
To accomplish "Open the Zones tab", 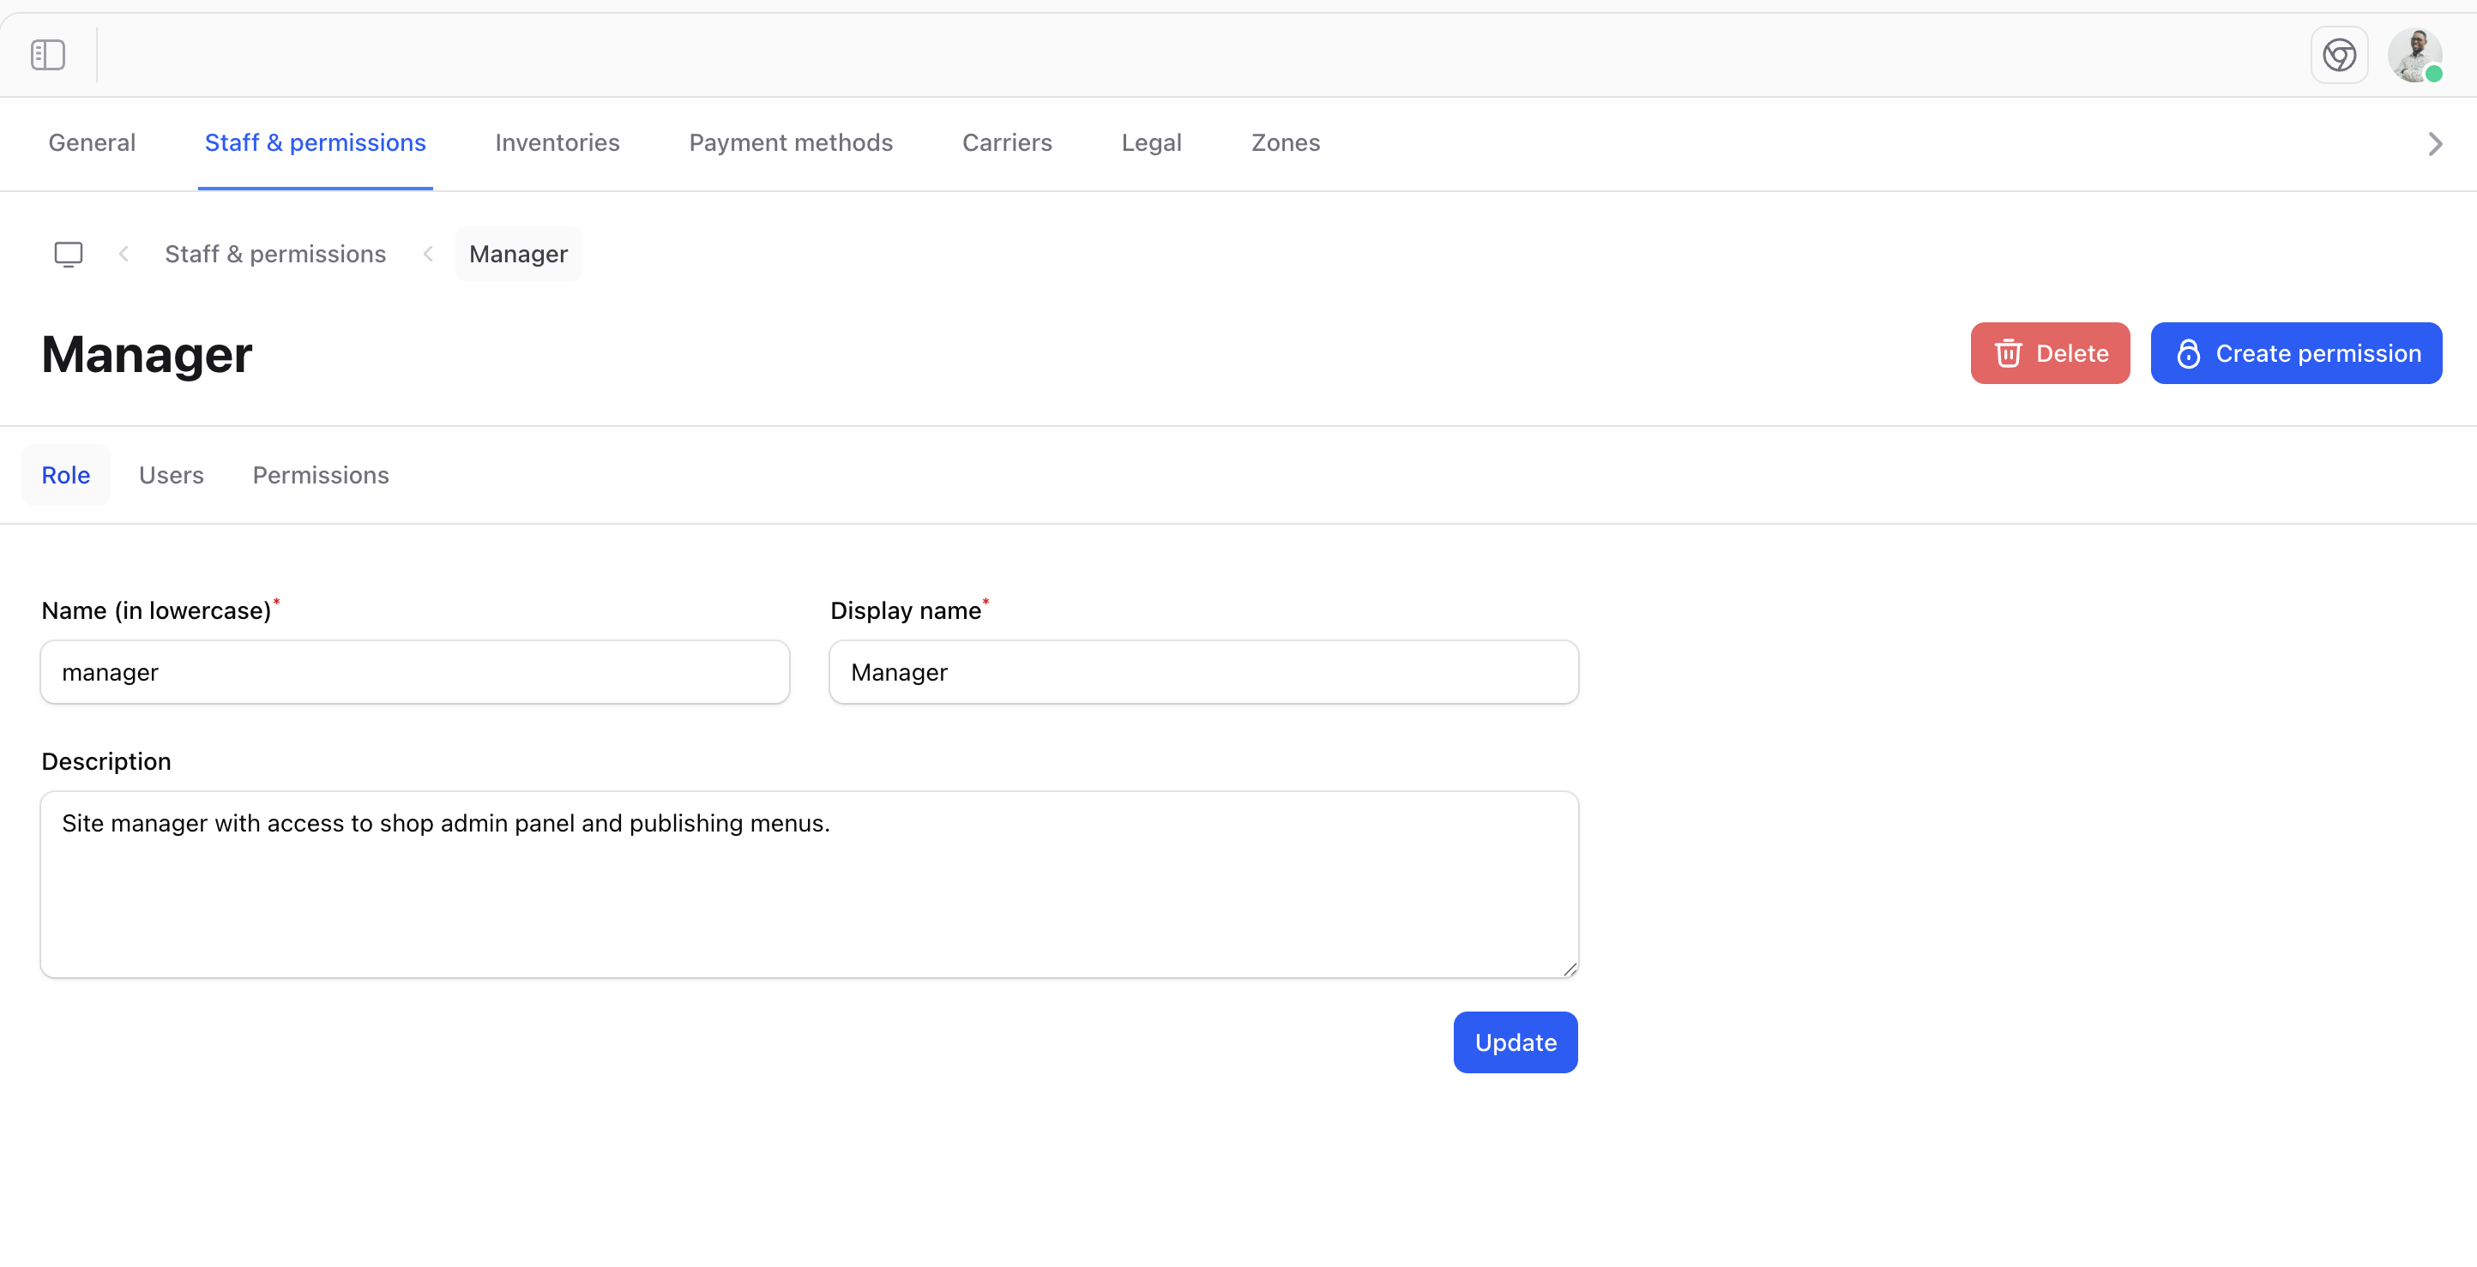I will click(1285, 142).
